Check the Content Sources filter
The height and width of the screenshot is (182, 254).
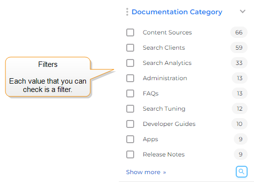130,32
